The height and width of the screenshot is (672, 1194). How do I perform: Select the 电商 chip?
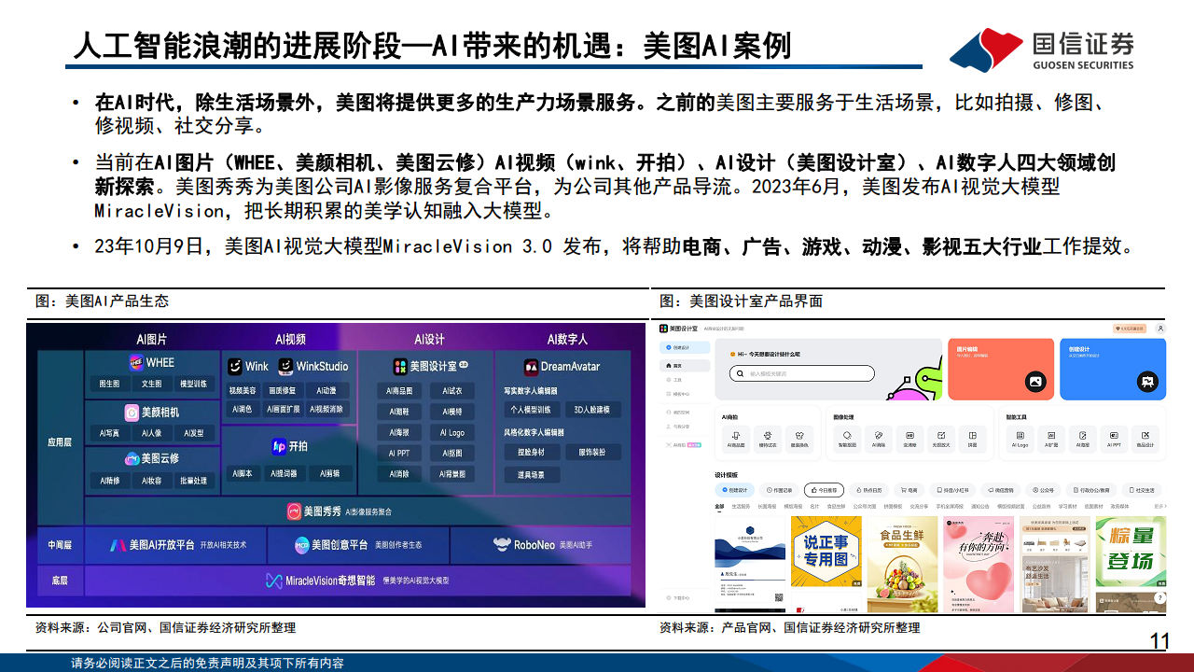pyautogui.click(x=908, y=489)
